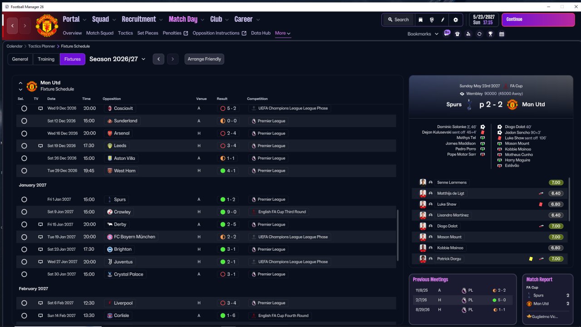Screen dimensions: 581x327
Task: Click the date and time display
Action: tap(483, 20)
